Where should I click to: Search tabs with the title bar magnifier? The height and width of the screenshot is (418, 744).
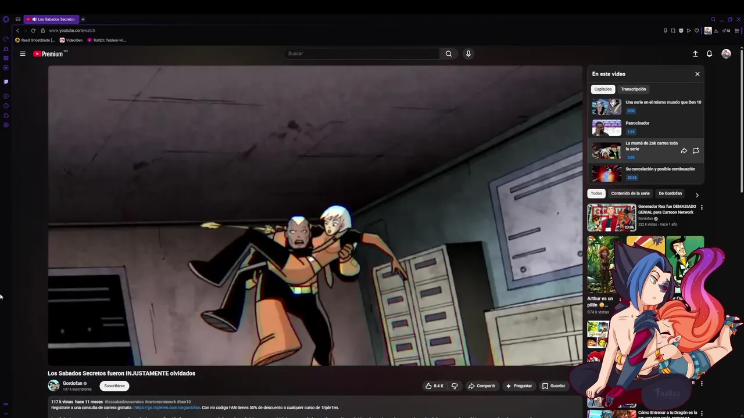713,19
